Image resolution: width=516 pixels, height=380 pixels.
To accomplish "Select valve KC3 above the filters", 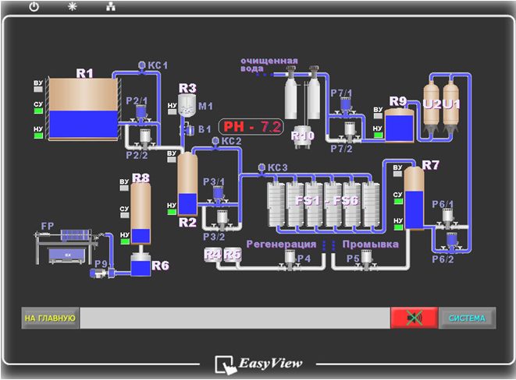I will (x=262, y=167).
